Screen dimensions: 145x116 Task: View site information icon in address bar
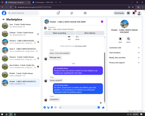click(x=16, y=7)
